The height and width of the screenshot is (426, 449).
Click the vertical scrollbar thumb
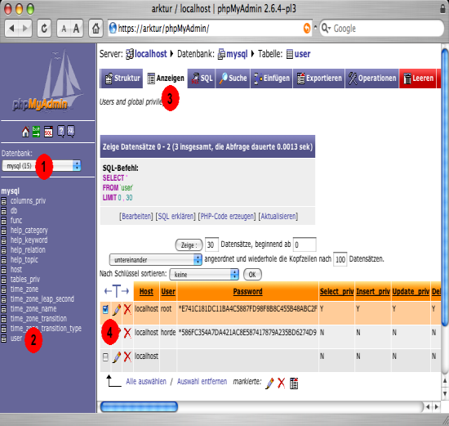[x=445, y=187]
